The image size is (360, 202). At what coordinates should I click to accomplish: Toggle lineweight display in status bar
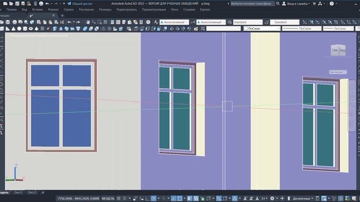tap(190, 199)
